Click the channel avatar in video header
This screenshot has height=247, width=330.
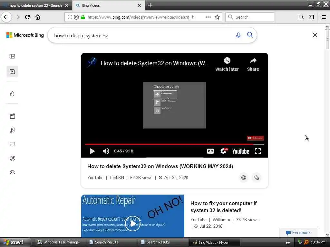(x=92, y=63)
